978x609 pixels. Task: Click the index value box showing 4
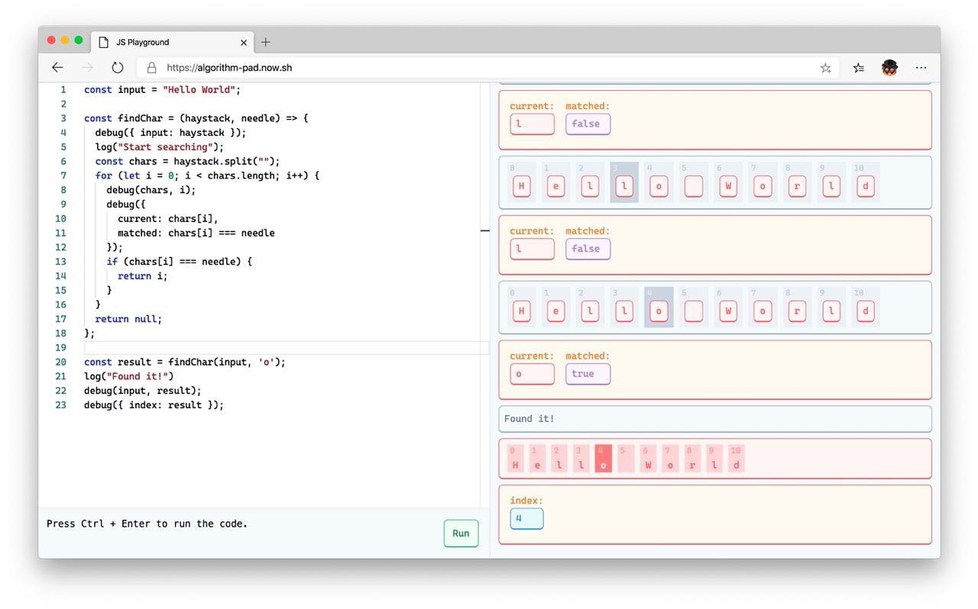[x=526, y=519]
